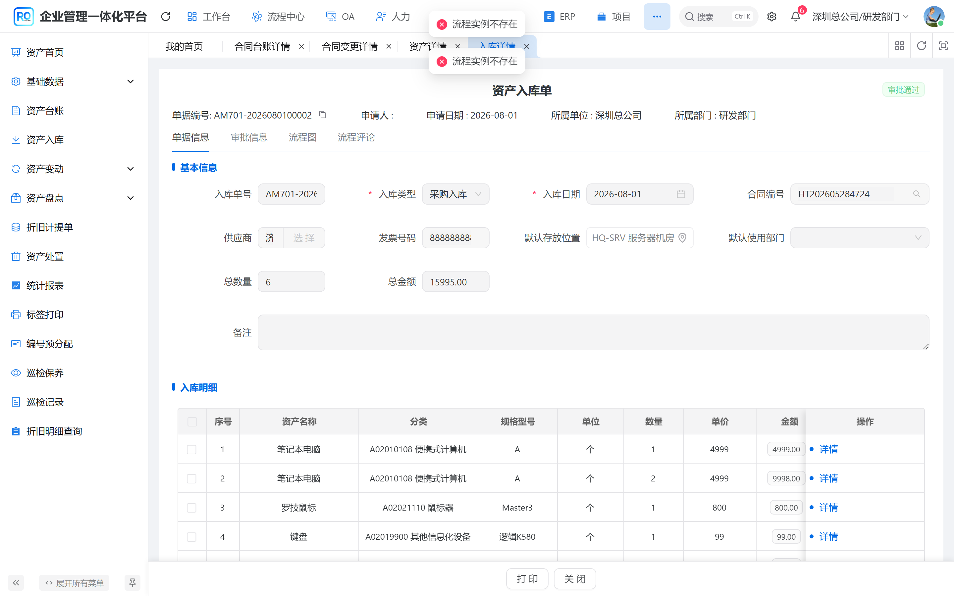Screen dimensions: 954x596
Task: Click search icon in 合同编号 field
Action: (x=917, y=194)
